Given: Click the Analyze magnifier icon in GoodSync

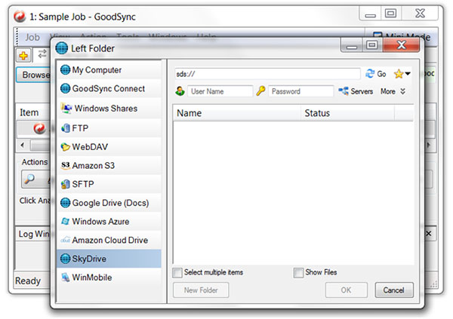Looking at the screenshot, I should tap(30, 179).
